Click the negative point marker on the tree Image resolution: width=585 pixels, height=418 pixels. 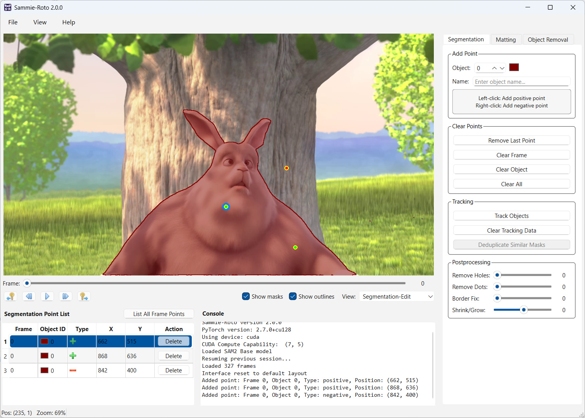click(x=287, y=168)
